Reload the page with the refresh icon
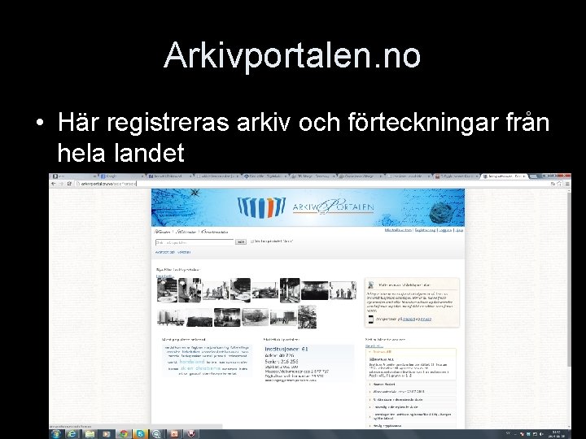Image resolution: width=586 pixels, height=439 pixels. [69, 184]
